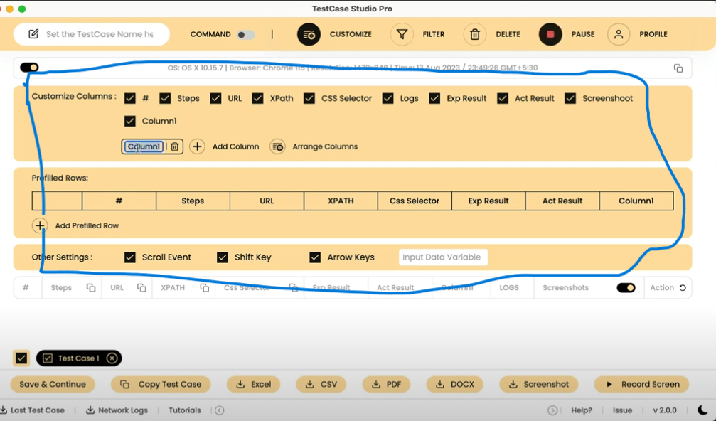716x421 pixels.
Task: Open the Customize toolbar item
Action: [x=309, y=34]
